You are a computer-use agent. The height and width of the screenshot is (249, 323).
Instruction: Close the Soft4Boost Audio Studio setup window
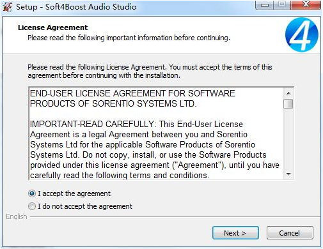306,4
